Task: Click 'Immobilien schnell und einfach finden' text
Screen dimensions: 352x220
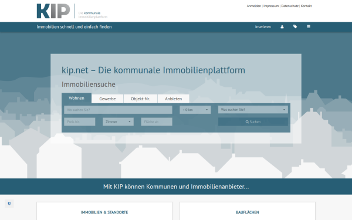Action: click(x=74, y=27)
